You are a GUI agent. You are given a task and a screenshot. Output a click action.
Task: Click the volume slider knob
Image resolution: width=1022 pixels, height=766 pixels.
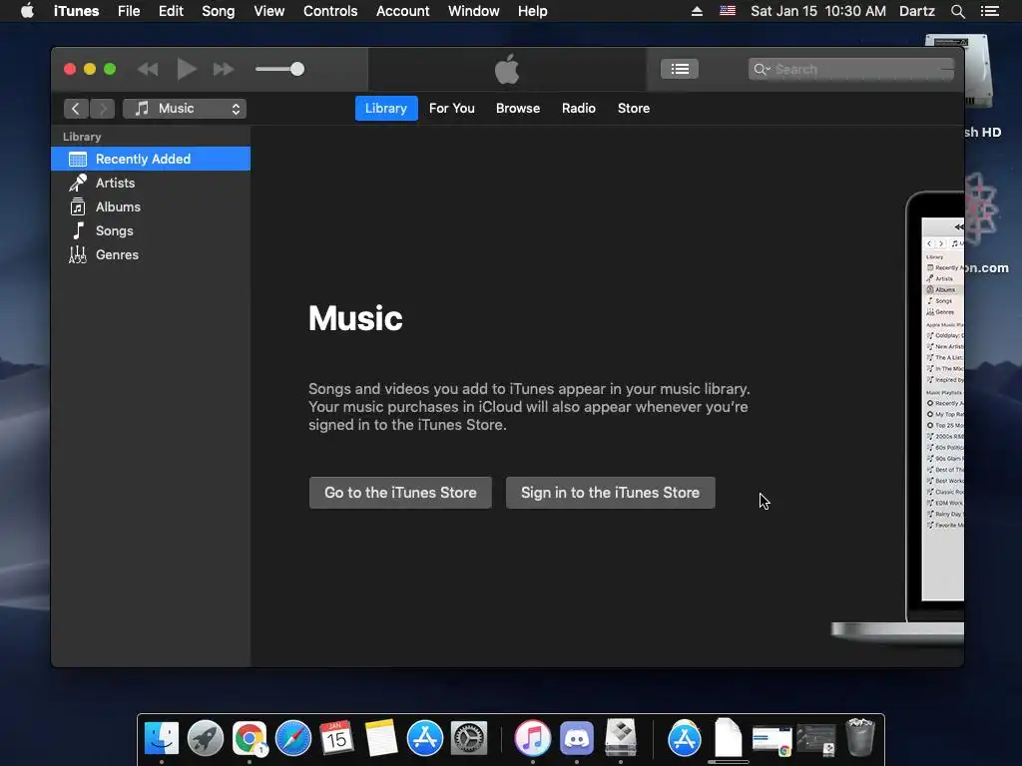[297, 69]
